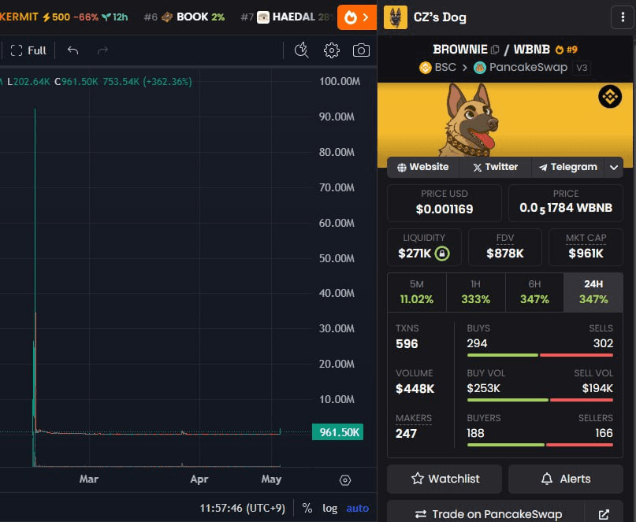The width and height of the screenshot is (636, 522).
Task: Click the quick search lightning icon
Action: (301, 50)
